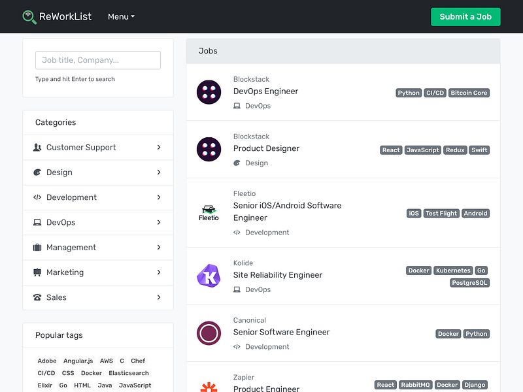Expand the Development category chevron

[159, 197]
